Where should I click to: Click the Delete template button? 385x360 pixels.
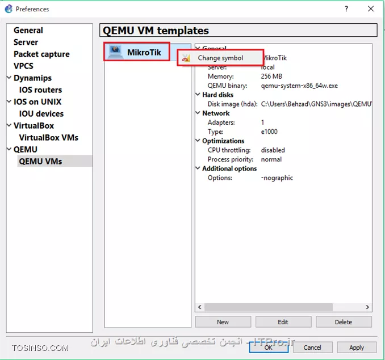[344, 322]
